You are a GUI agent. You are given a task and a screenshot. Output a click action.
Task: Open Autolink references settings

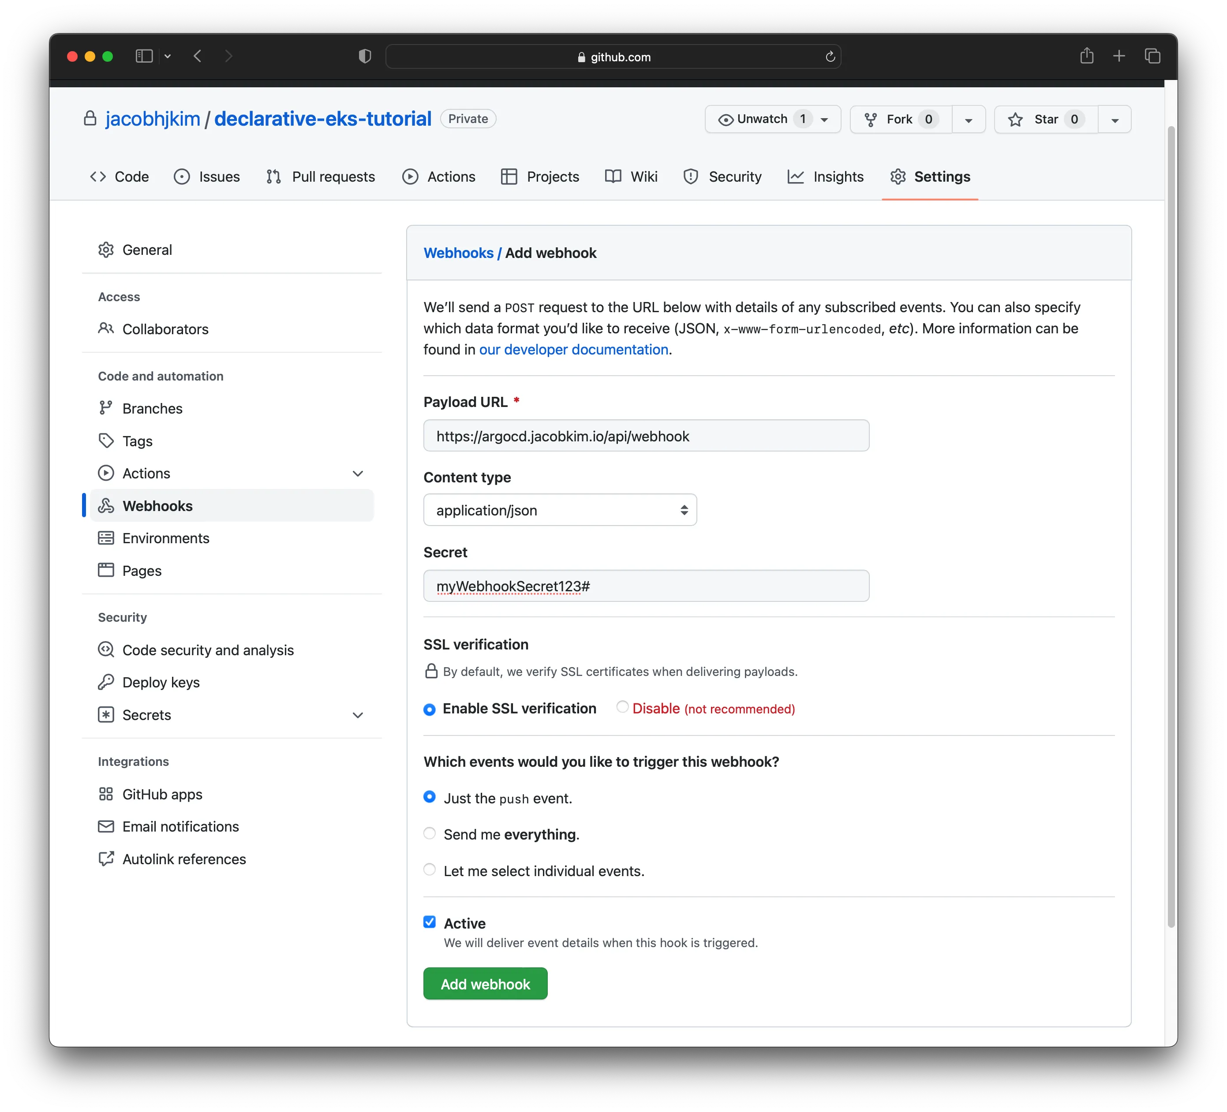point(184,859)
